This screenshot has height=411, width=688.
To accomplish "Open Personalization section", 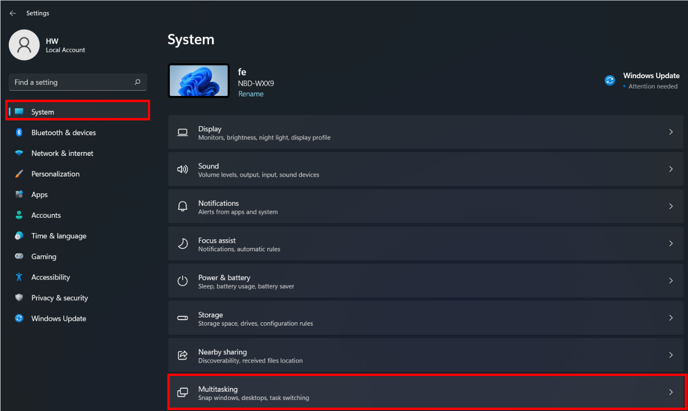I will [x=78, y=174].
